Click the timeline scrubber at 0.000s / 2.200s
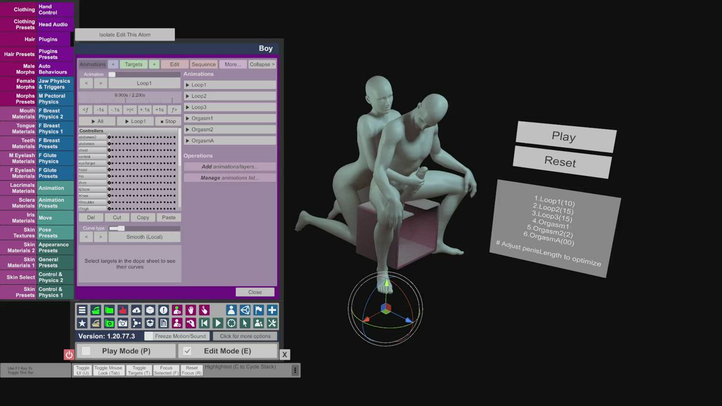The height and width of the screenshot is (406, 722). tap(130, 99)
